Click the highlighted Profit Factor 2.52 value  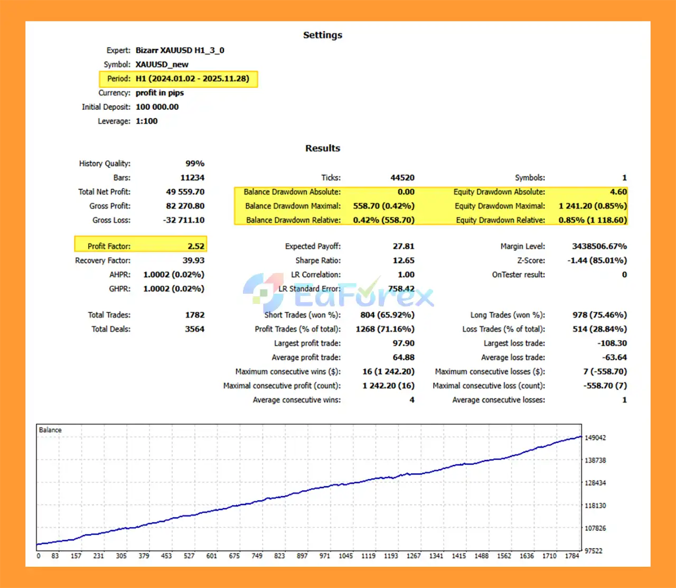195,246
